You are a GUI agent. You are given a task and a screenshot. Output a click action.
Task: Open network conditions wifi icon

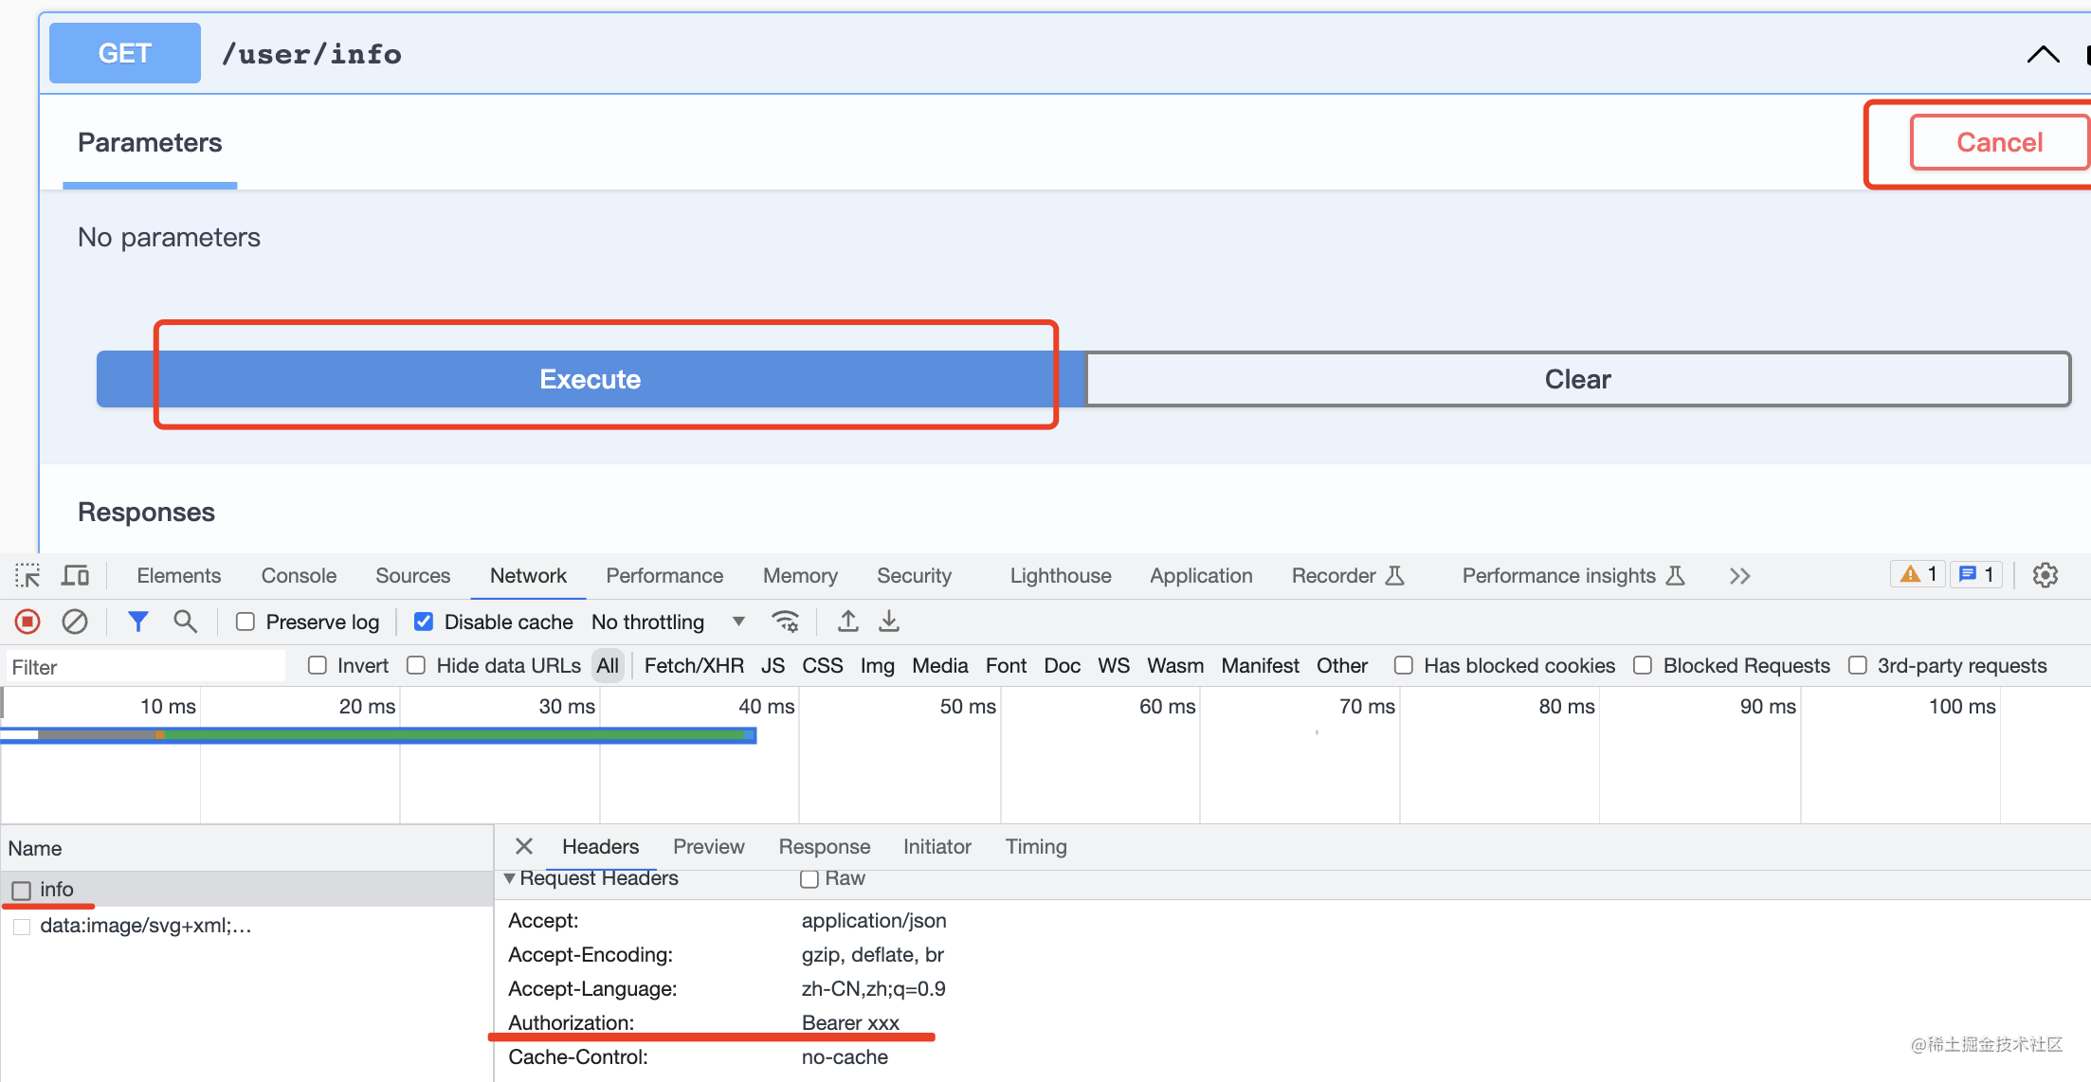785,622
